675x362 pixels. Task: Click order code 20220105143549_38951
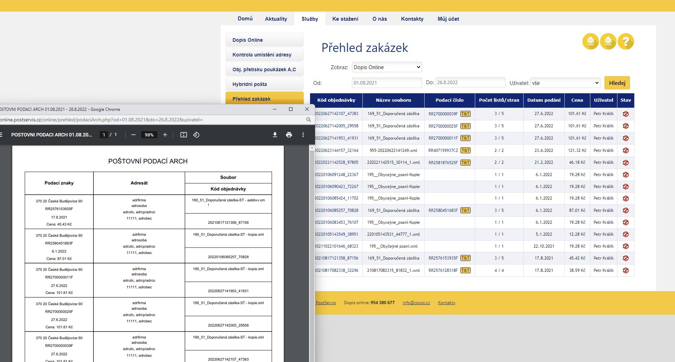[x=336, y=234]
